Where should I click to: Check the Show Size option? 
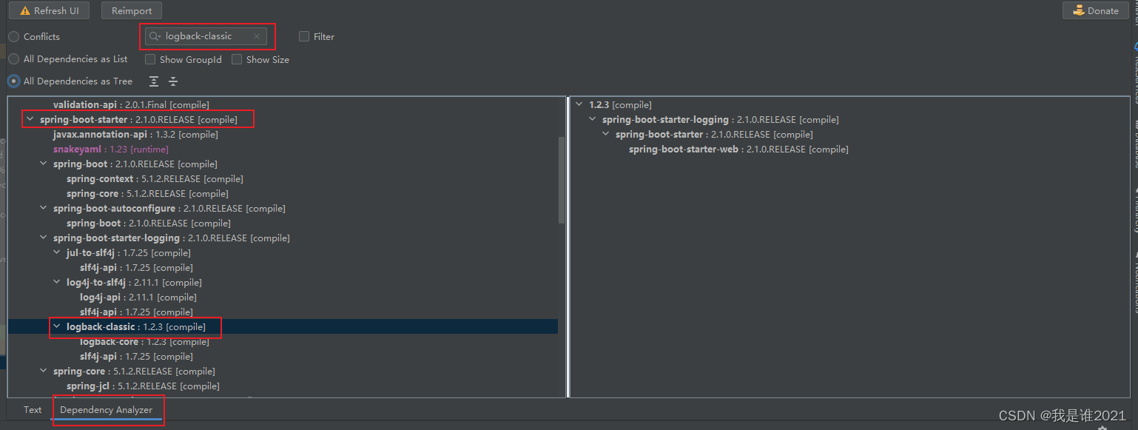(x=237, y=59)
